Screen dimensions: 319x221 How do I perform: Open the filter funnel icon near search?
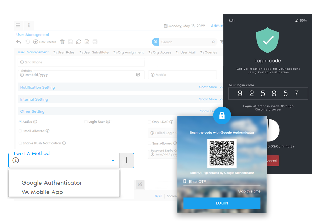click(221, 42)
